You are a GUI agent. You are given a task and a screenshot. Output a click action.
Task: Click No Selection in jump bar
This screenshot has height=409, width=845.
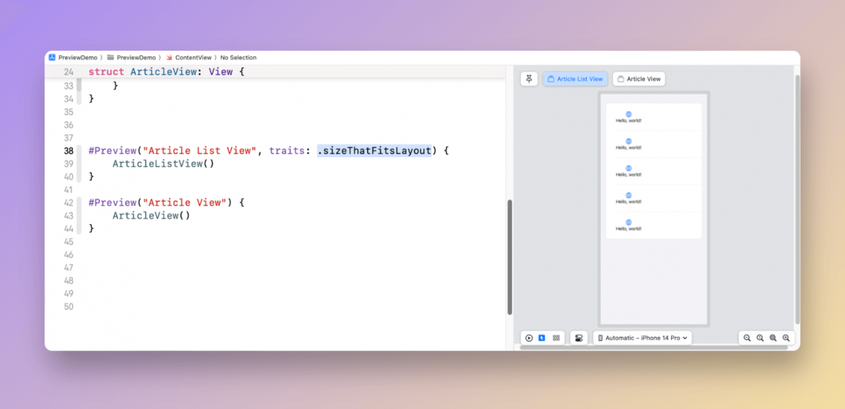[239, 58]
